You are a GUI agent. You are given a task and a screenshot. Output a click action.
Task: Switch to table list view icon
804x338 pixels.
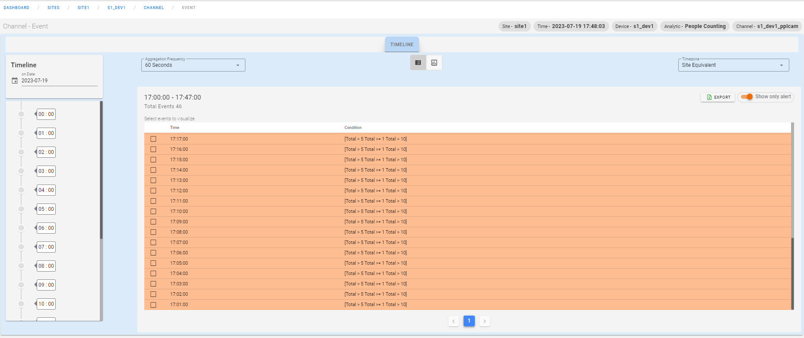pos(418,63)
